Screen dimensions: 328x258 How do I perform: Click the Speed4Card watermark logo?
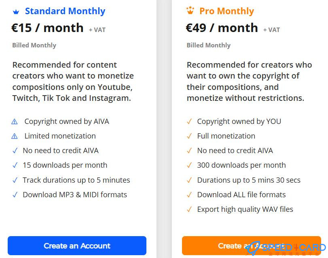pos(287,249)
